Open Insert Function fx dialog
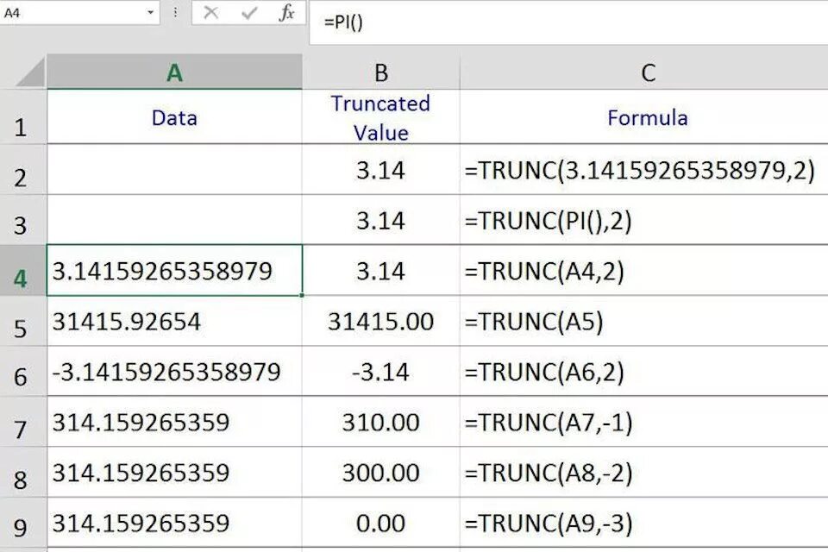 [x=286, y=12]
